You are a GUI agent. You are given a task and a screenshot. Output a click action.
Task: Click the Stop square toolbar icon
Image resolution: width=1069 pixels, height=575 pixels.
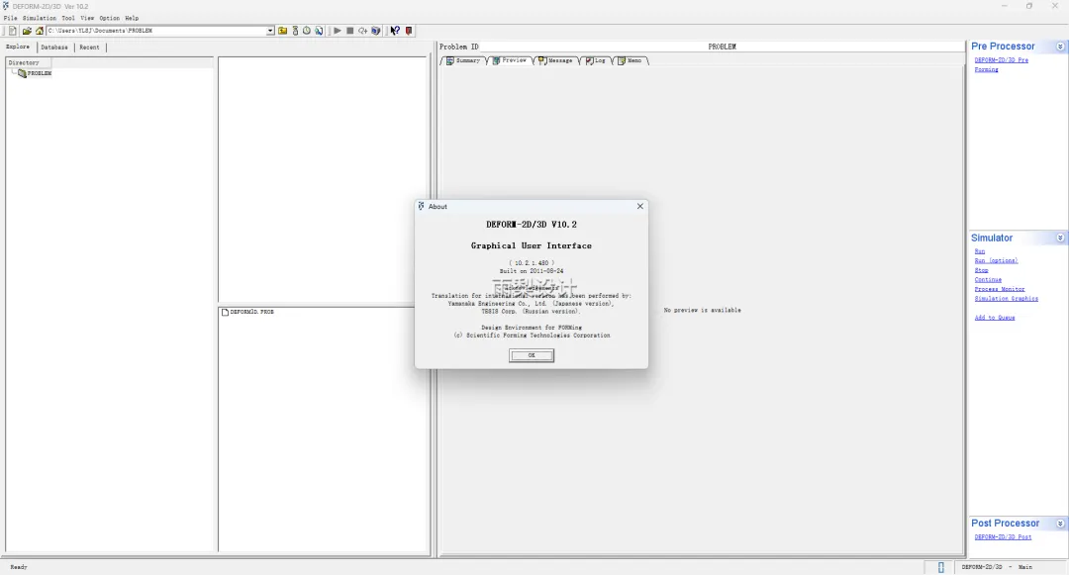click(x=349, y=31)
